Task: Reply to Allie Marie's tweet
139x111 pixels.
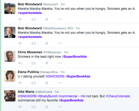Action: click(20, 107)
